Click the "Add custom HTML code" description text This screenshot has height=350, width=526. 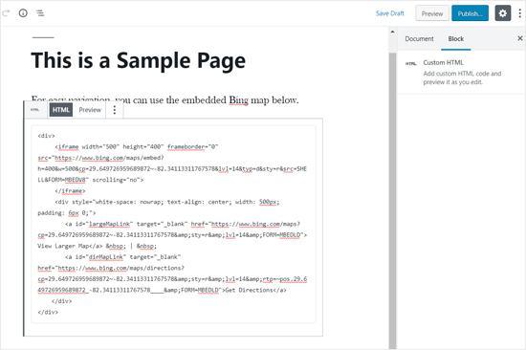click(x=462, y=77)
